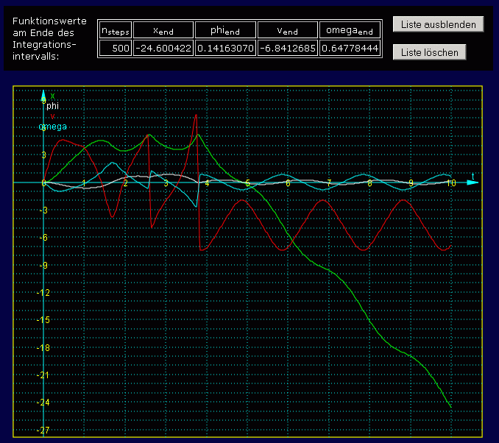Viewport: 499px width, 443px height.
Task: Select the white phi legend label
Action: pos(52,107)
